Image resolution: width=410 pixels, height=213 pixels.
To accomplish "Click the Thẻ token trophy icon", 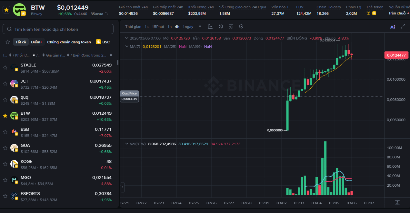I will click(368, 13).
